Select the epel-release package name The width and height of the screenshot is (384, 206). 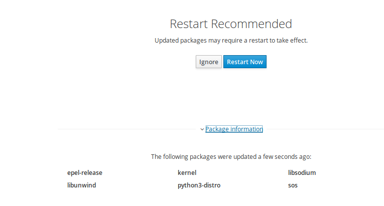tap(84, 173)
